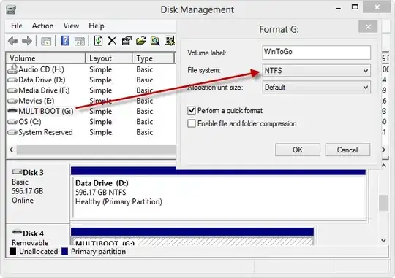This screenshot has width=395, height=278.
Task: Open the blue Help question-mark icon
Action: tap(65, 41)
